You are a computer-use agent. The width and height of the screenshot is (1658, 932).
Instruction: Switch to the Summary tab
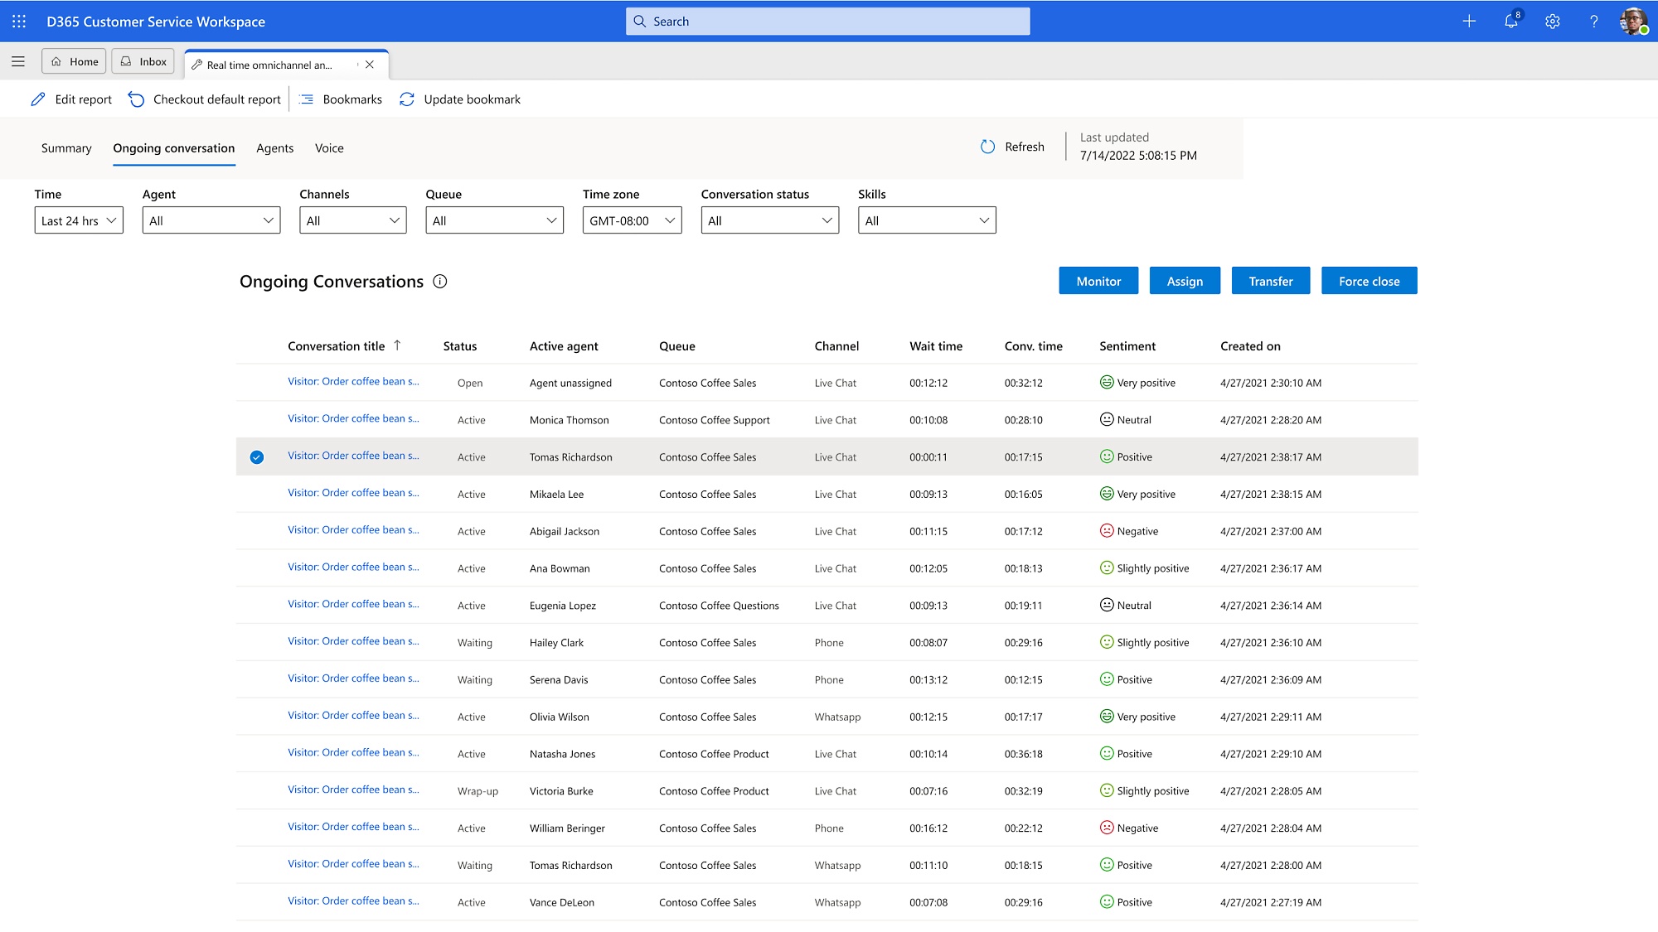coord(65,147)
